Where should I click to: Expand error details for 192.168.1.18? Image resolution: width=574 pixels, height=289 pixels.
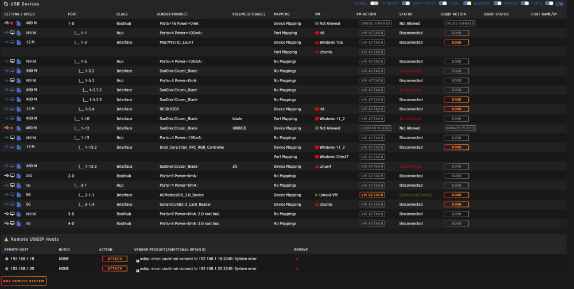138,261
